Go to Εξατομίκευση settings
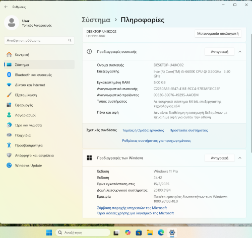This screenshot has height=238, width=252. pyautogui.click(x=39, y=95)
